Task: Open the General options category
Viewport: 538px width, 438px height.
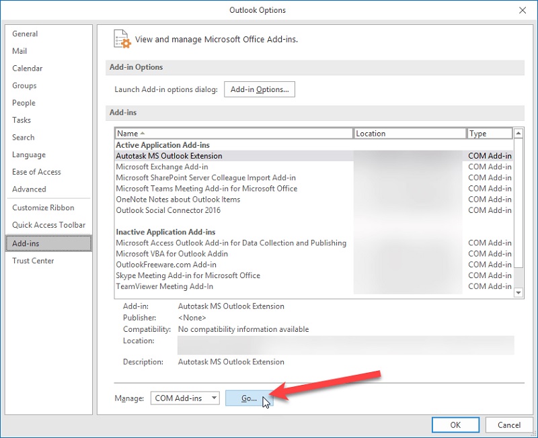Action: (25, 34)
